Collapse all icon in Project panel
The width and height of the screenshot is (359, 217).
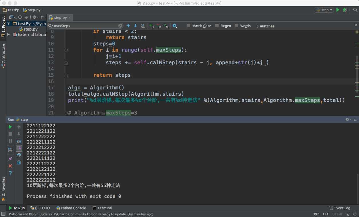pyautogui.click(x=26, y=17)
